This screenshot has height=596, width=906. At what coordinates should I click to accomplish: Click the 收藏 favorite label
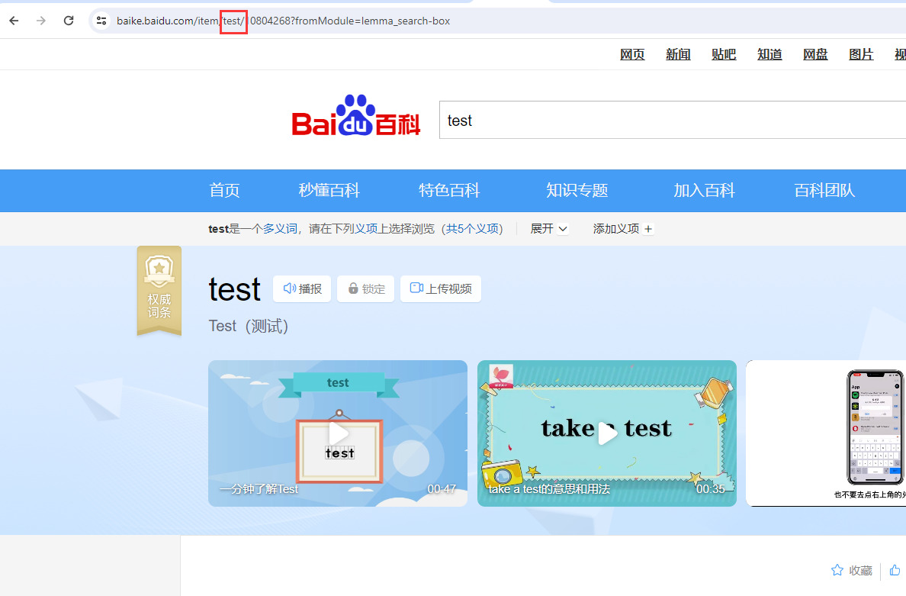coord(860,571)
